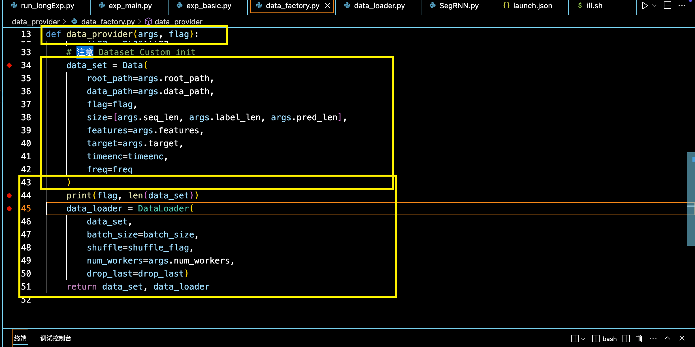Click data_factory.py in breadcrumb
The width and height of the screenshot is (695, 347).
click(108, 22)
